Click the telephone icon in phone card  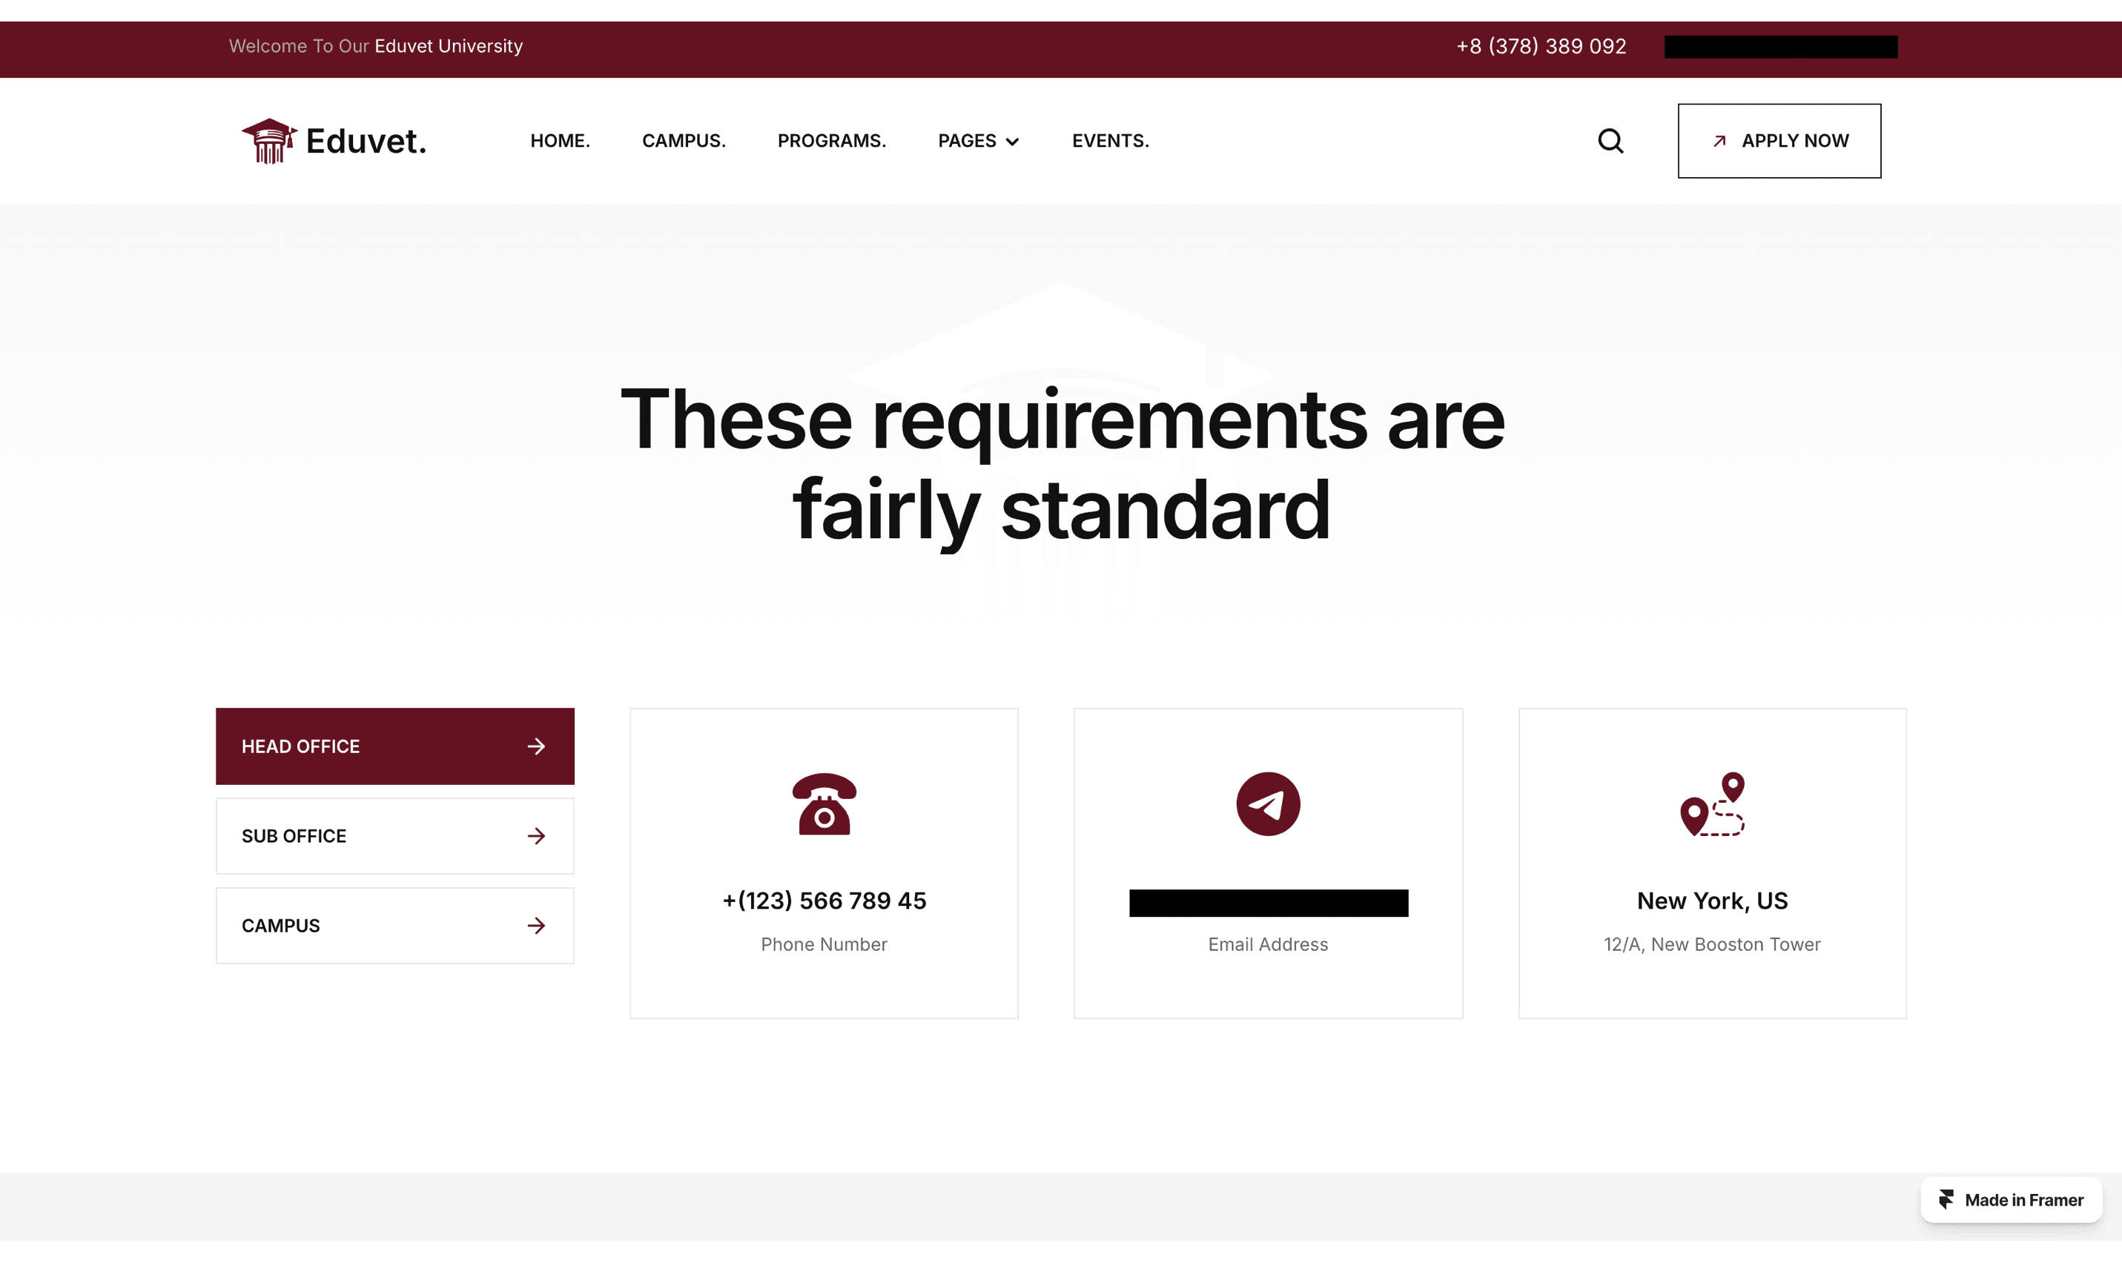click(823, 803)
